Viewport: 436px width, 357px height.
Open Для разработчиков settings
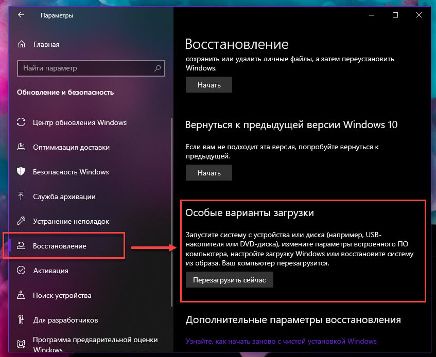pos(65,320)
